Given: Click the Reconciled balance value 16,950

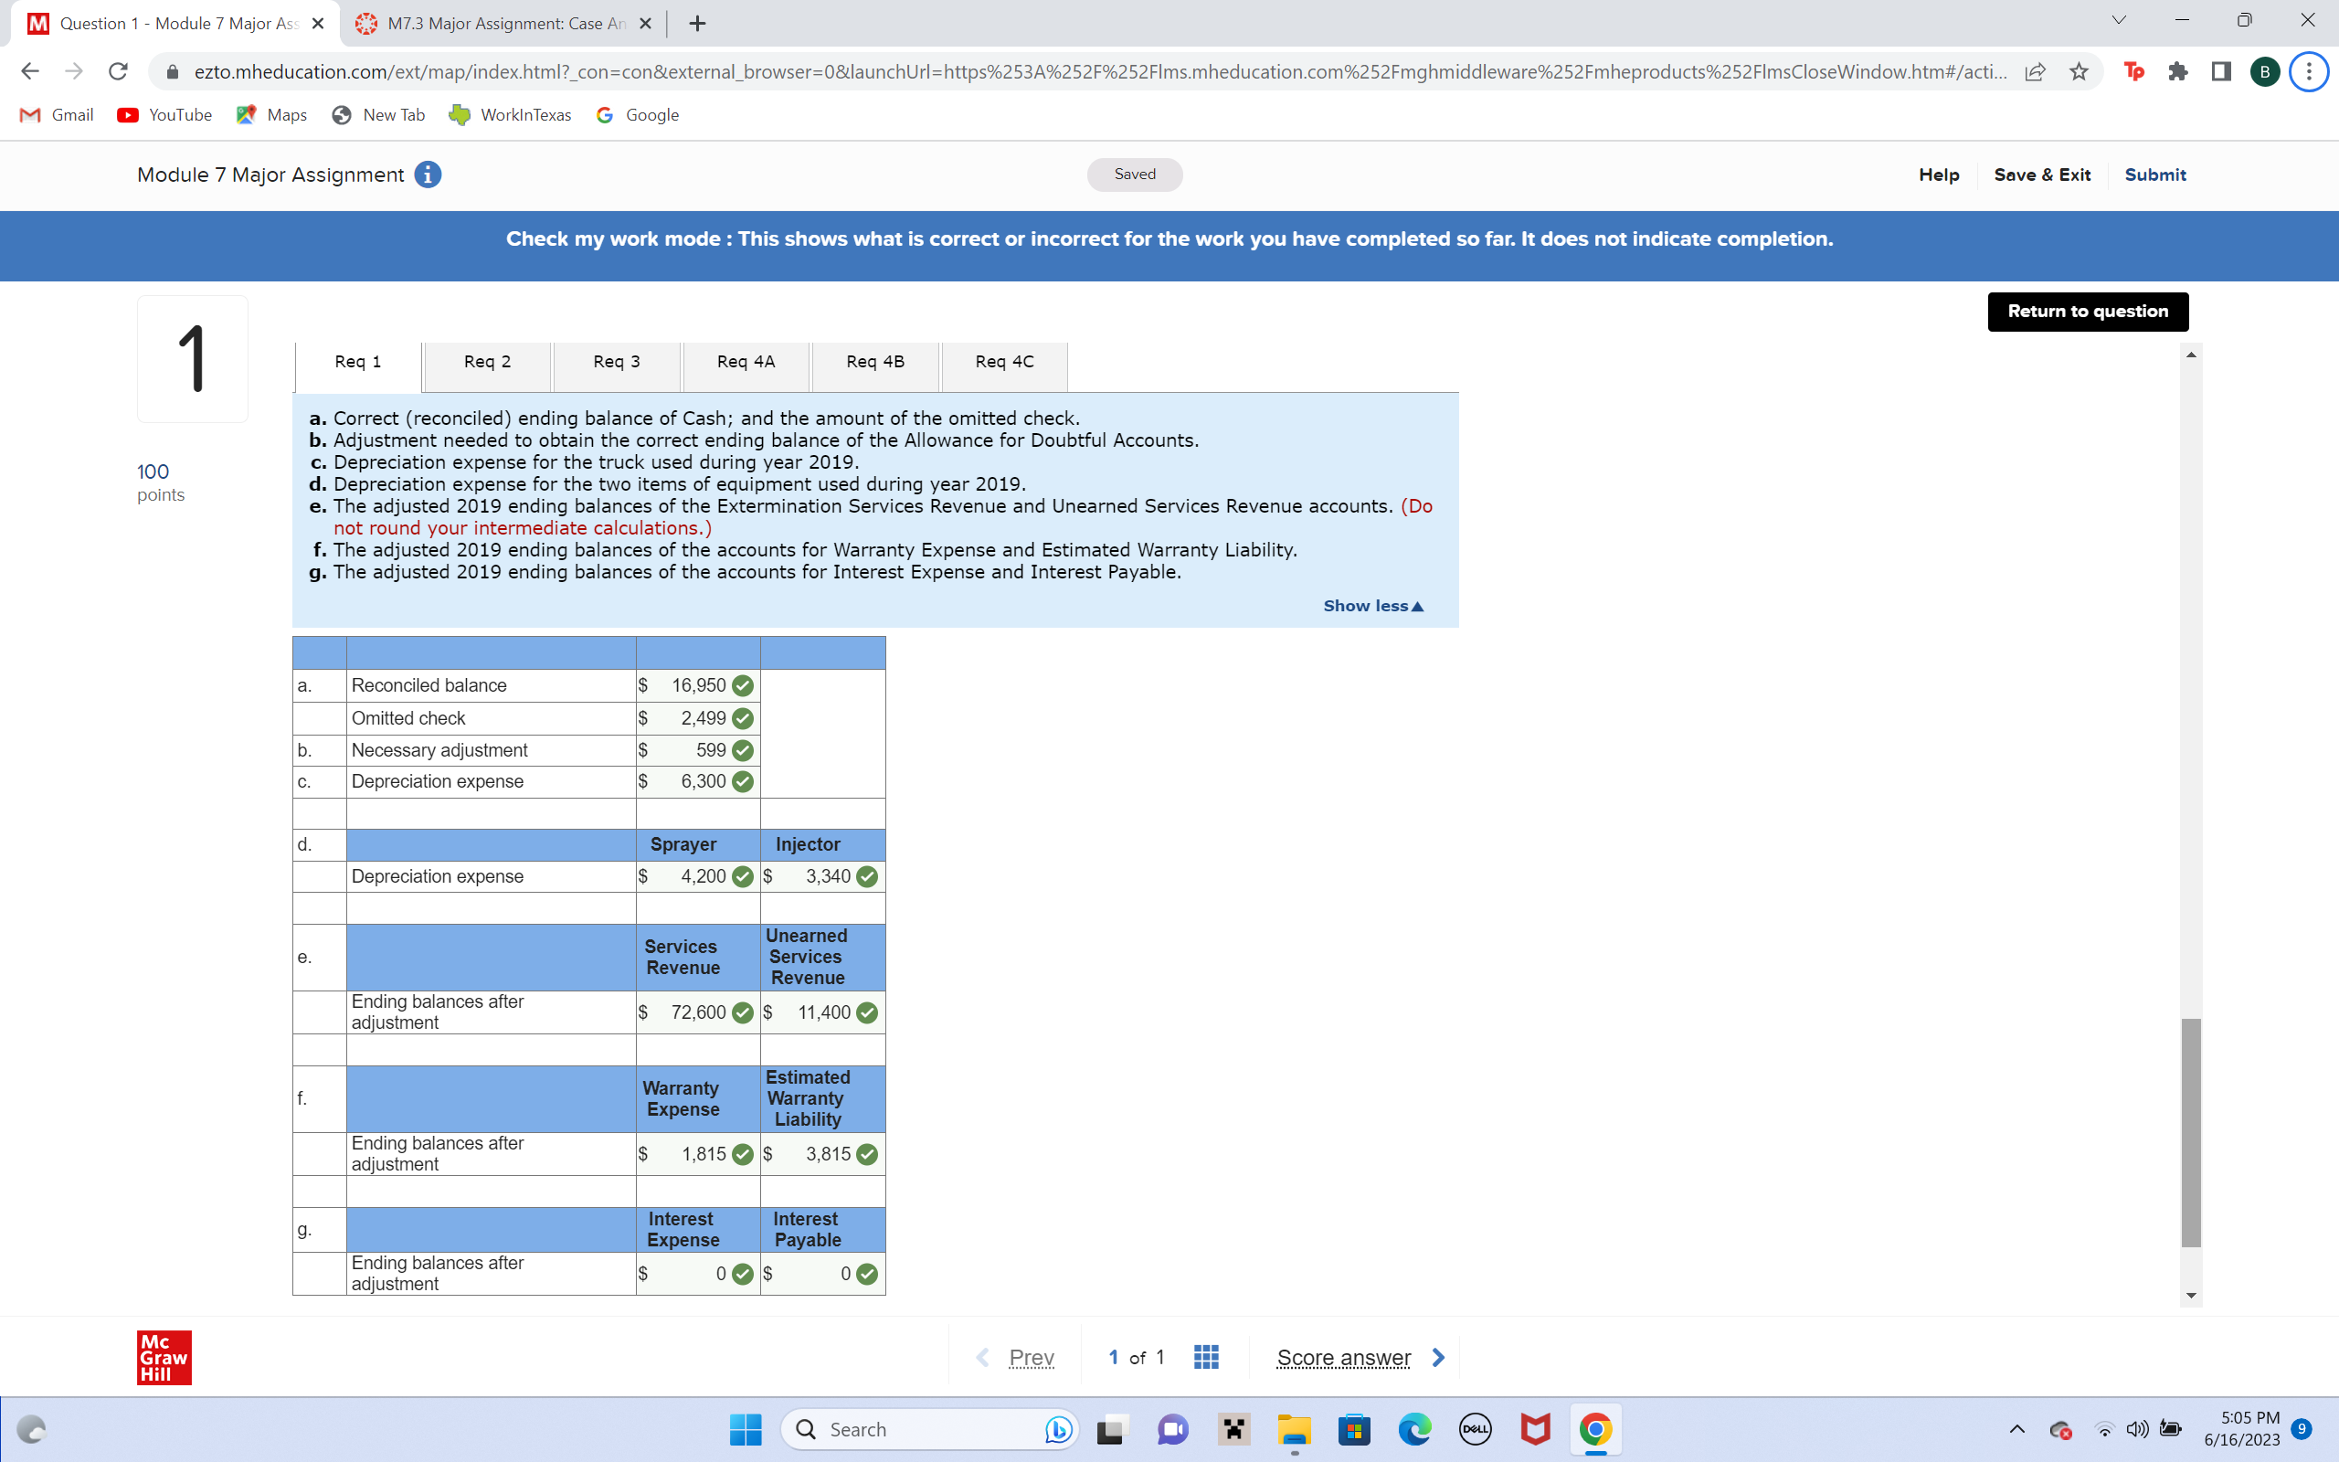Looking at the screenshot, I should coord(698,685).
